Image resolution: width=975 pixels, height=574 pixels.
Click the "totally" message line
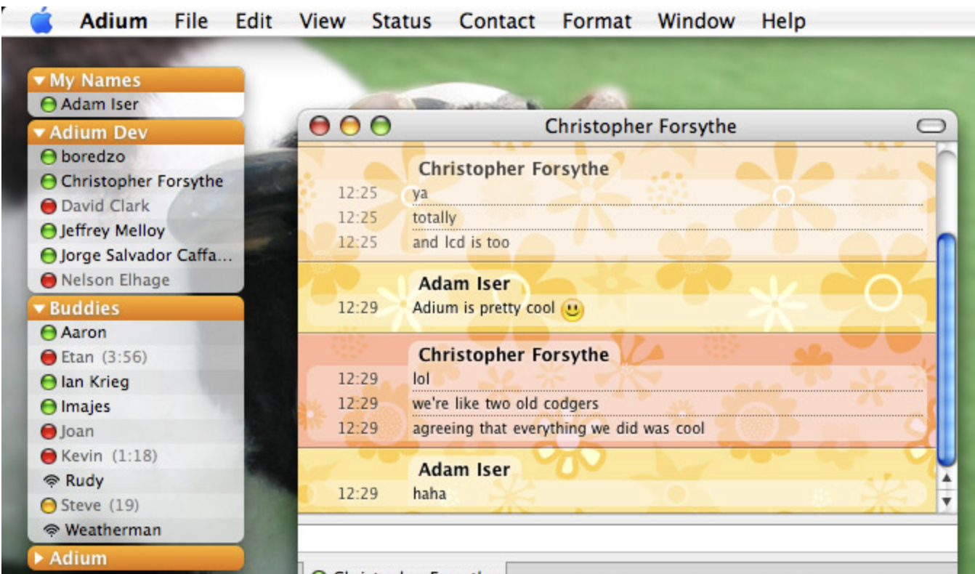click(x=434, y=217)
